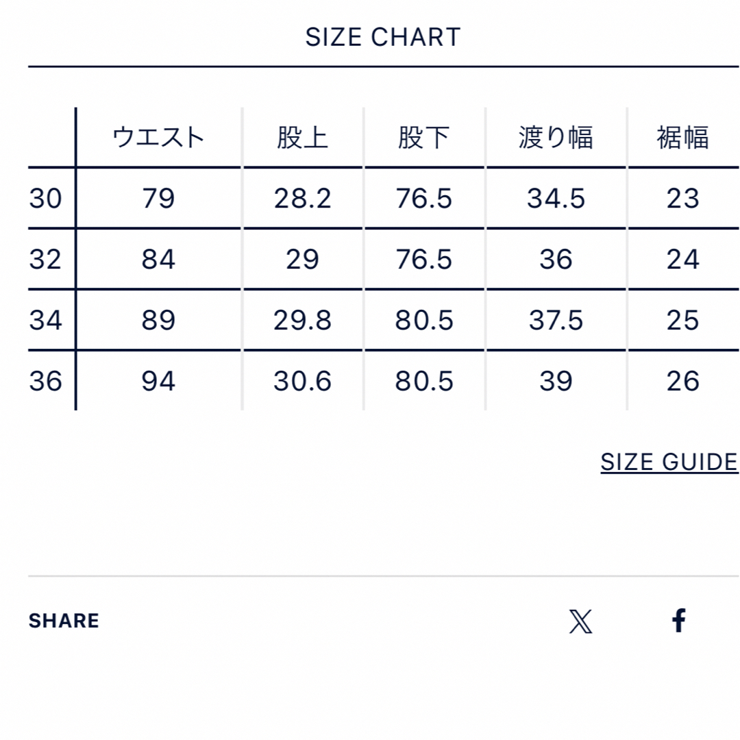Open the SIZE GUIDE link

coord(669,462)
